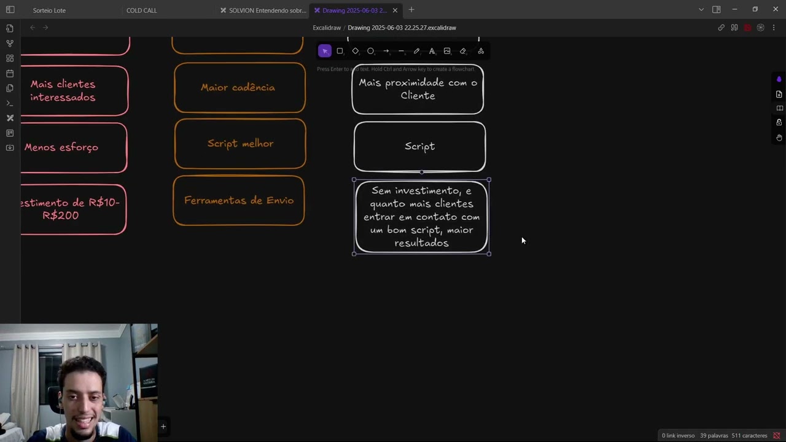Open the extra shapes tools icon
The height and width of the screenshot is (442, 786).
(481, 51)
